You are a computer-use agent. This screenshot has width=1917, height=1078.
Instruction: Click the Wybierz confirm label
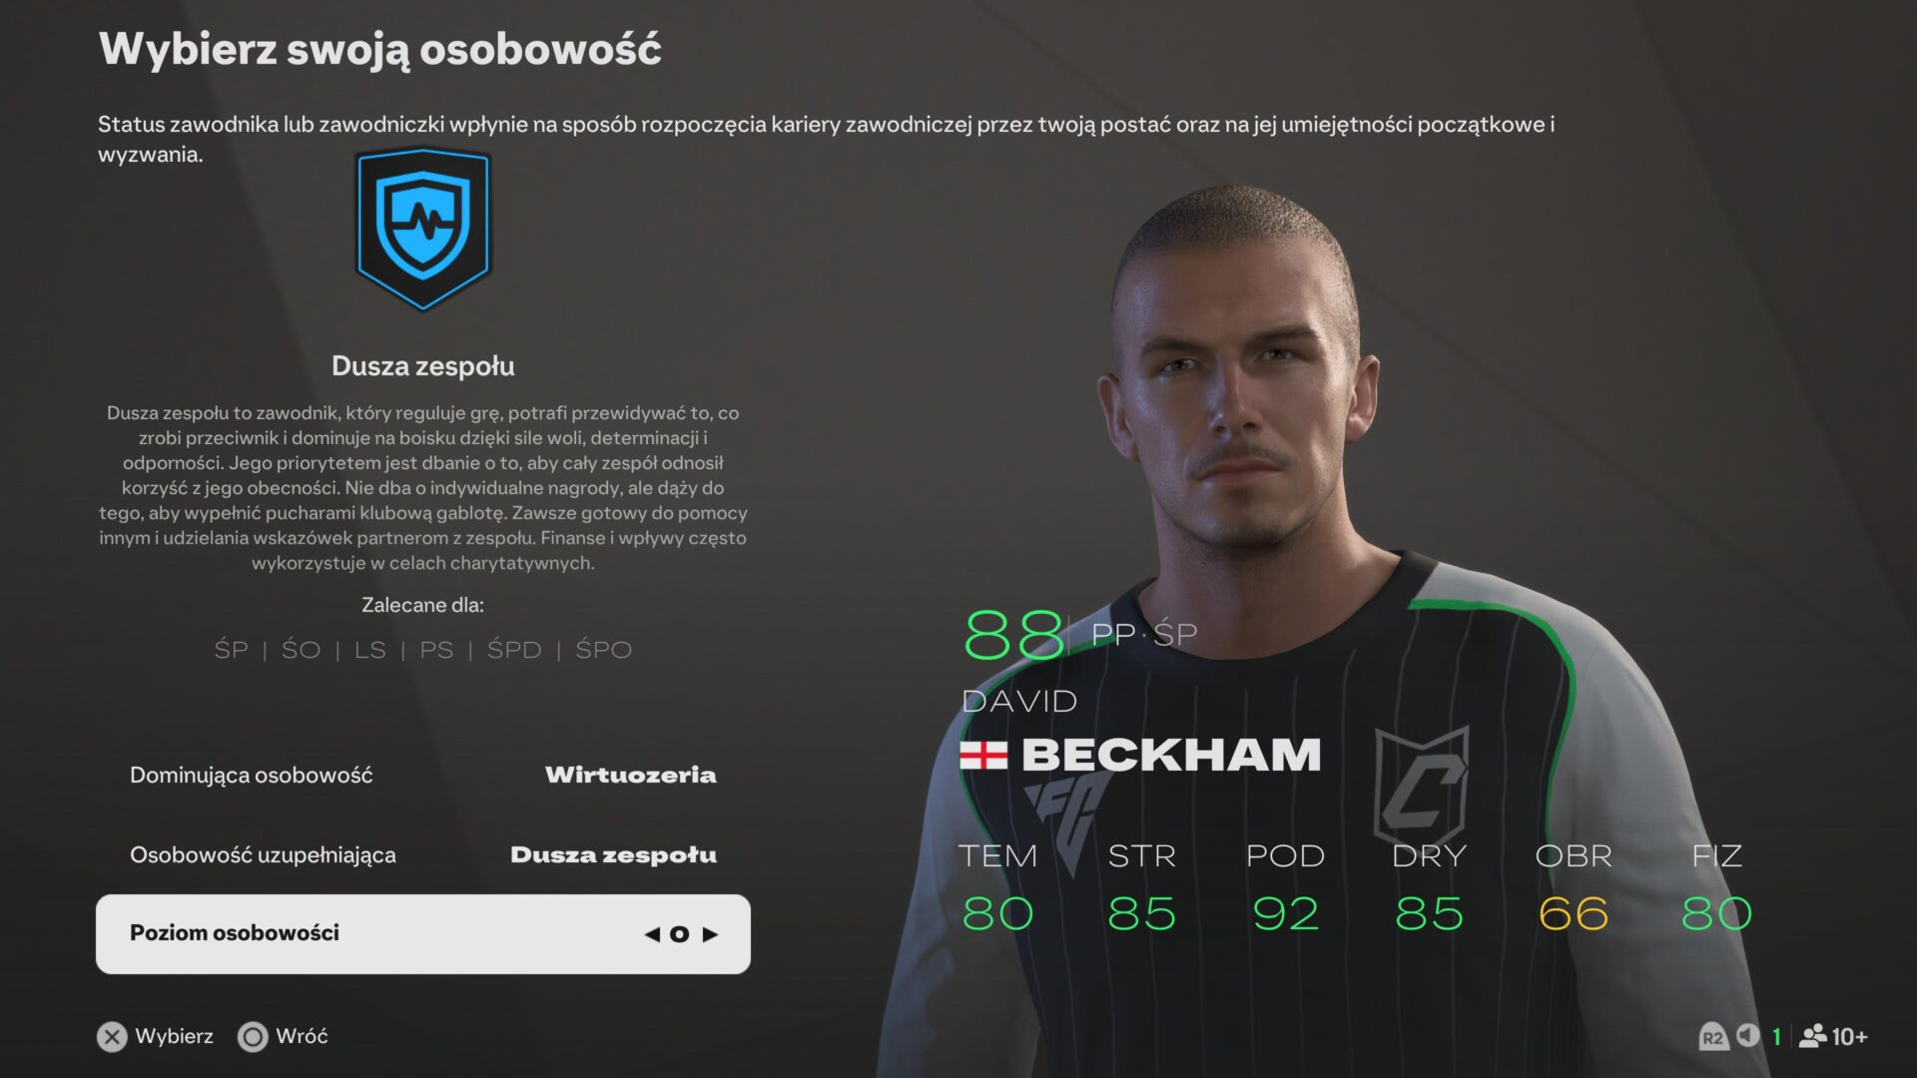(175, 1036)
